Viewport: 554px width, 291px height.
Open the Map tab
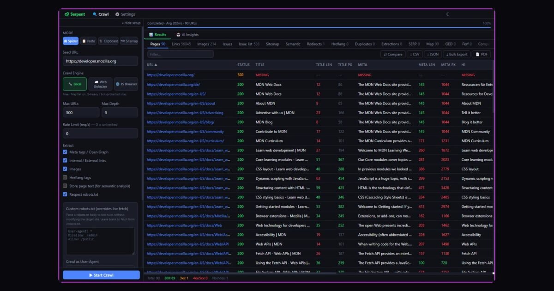pyautogui.click(x=432, y=44)
